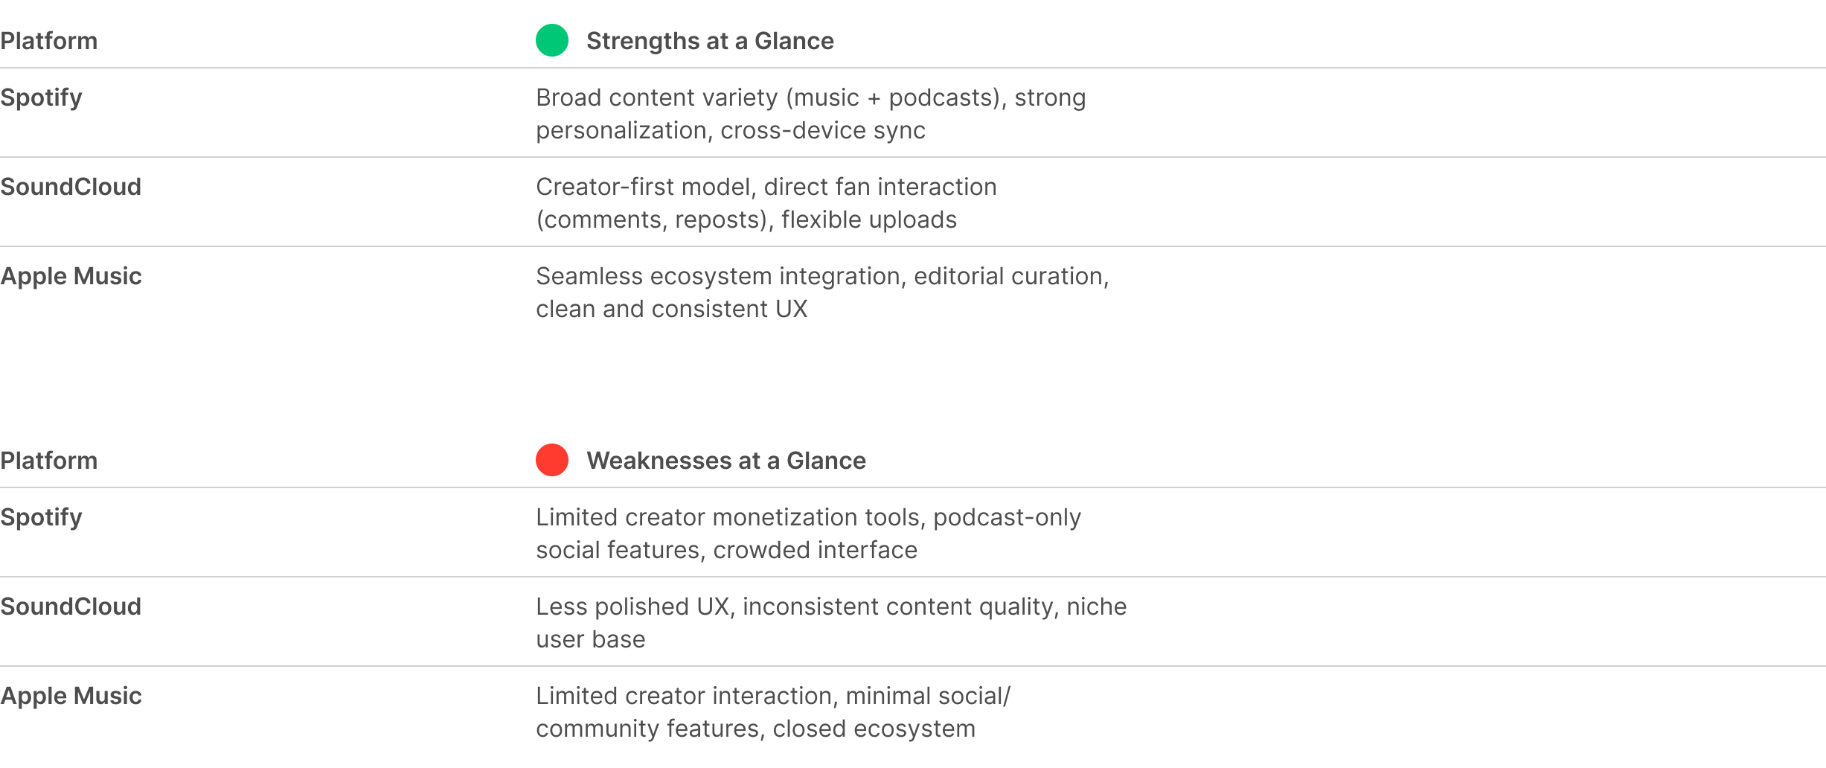Select the Strengths at a Glance heading

710,41
